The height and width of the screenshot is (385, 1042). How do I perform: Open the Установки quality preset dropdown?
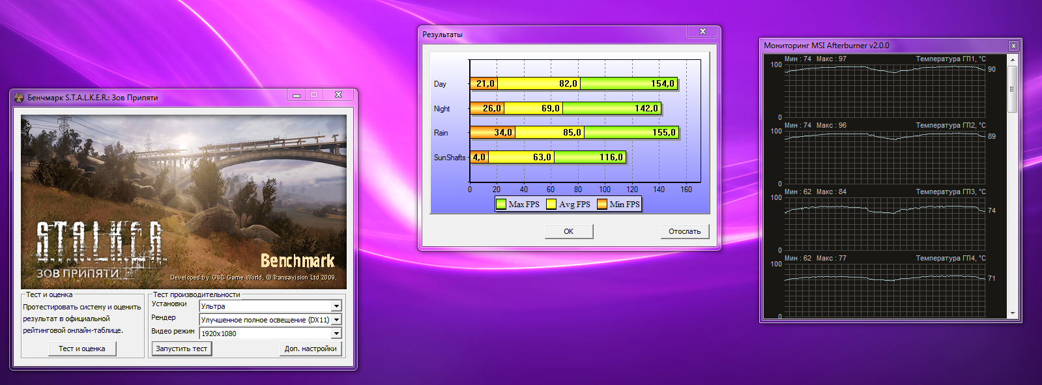(x=336, y=306)
